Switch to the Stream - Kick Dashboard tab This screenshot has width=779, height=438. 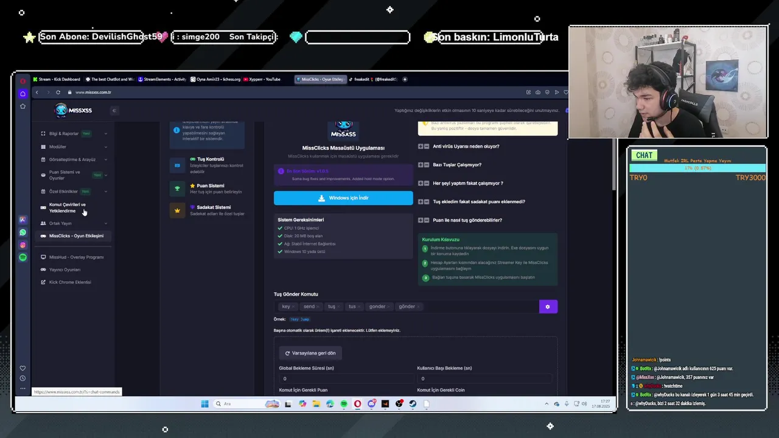pos(57,79)
